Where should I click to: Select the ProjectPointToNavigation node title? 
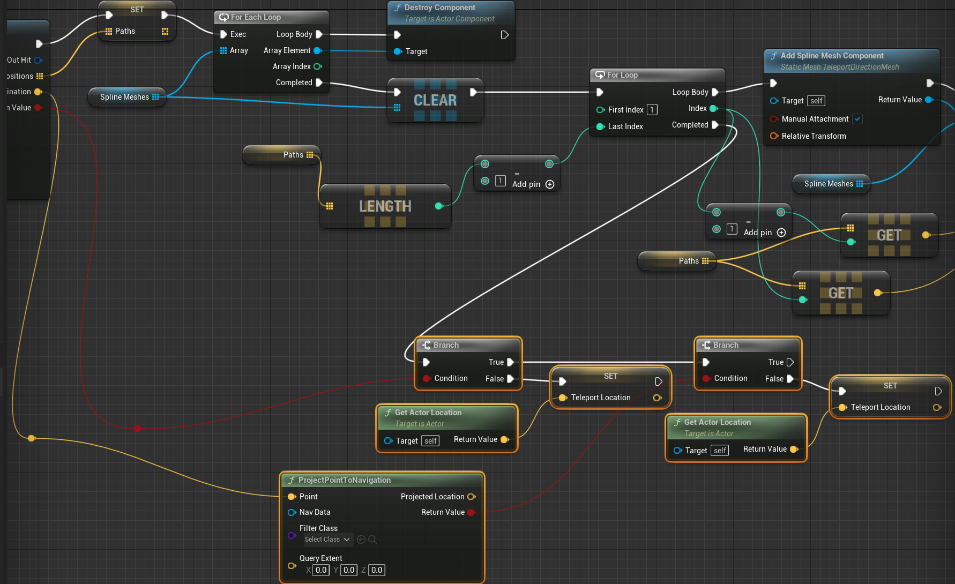click(x=344, y=480)
